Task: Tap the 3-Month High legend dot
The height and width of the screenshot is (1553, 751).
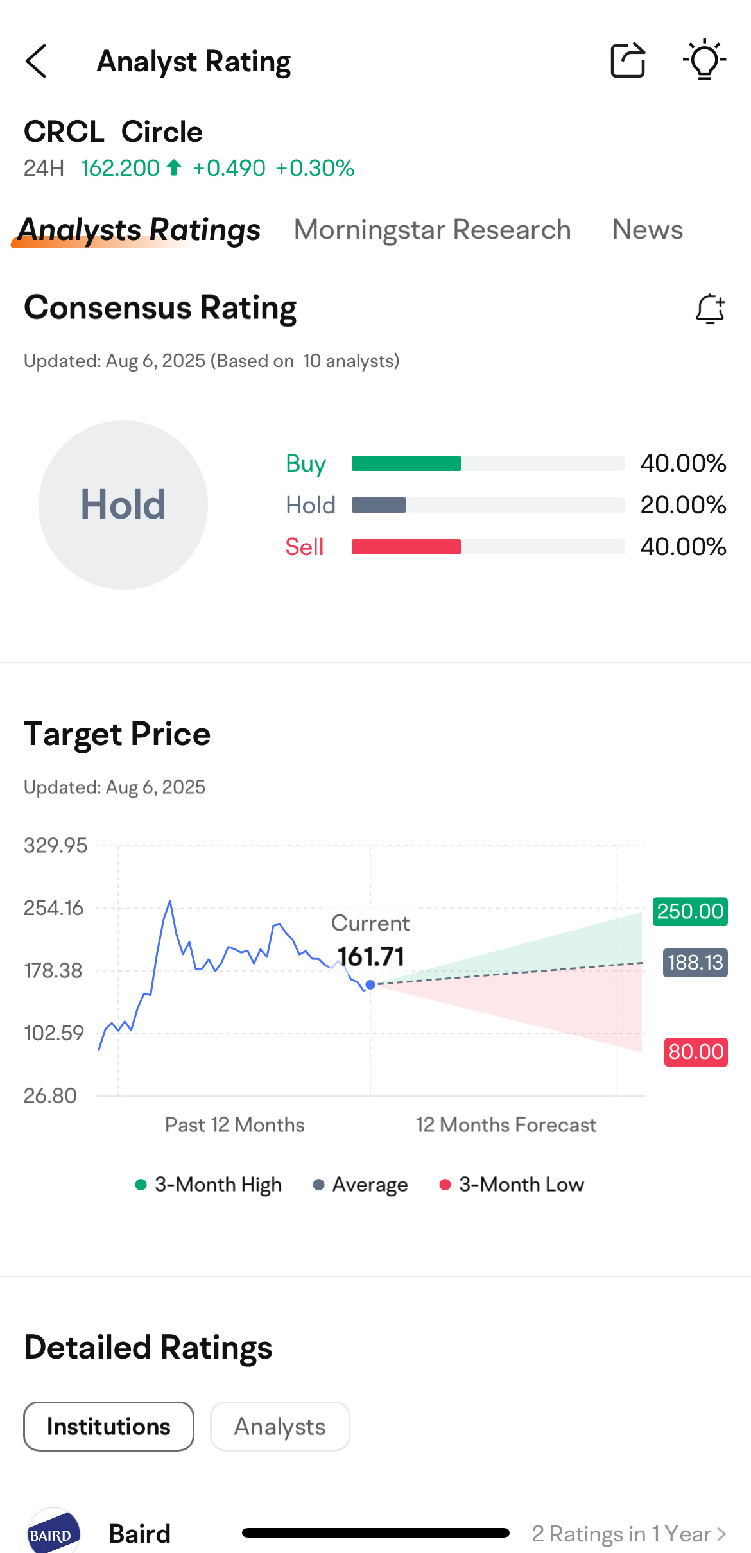Action: [x=141, y=1184]
